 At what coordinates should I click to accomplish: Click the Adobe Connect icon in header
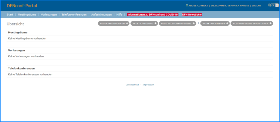point(187,5)
